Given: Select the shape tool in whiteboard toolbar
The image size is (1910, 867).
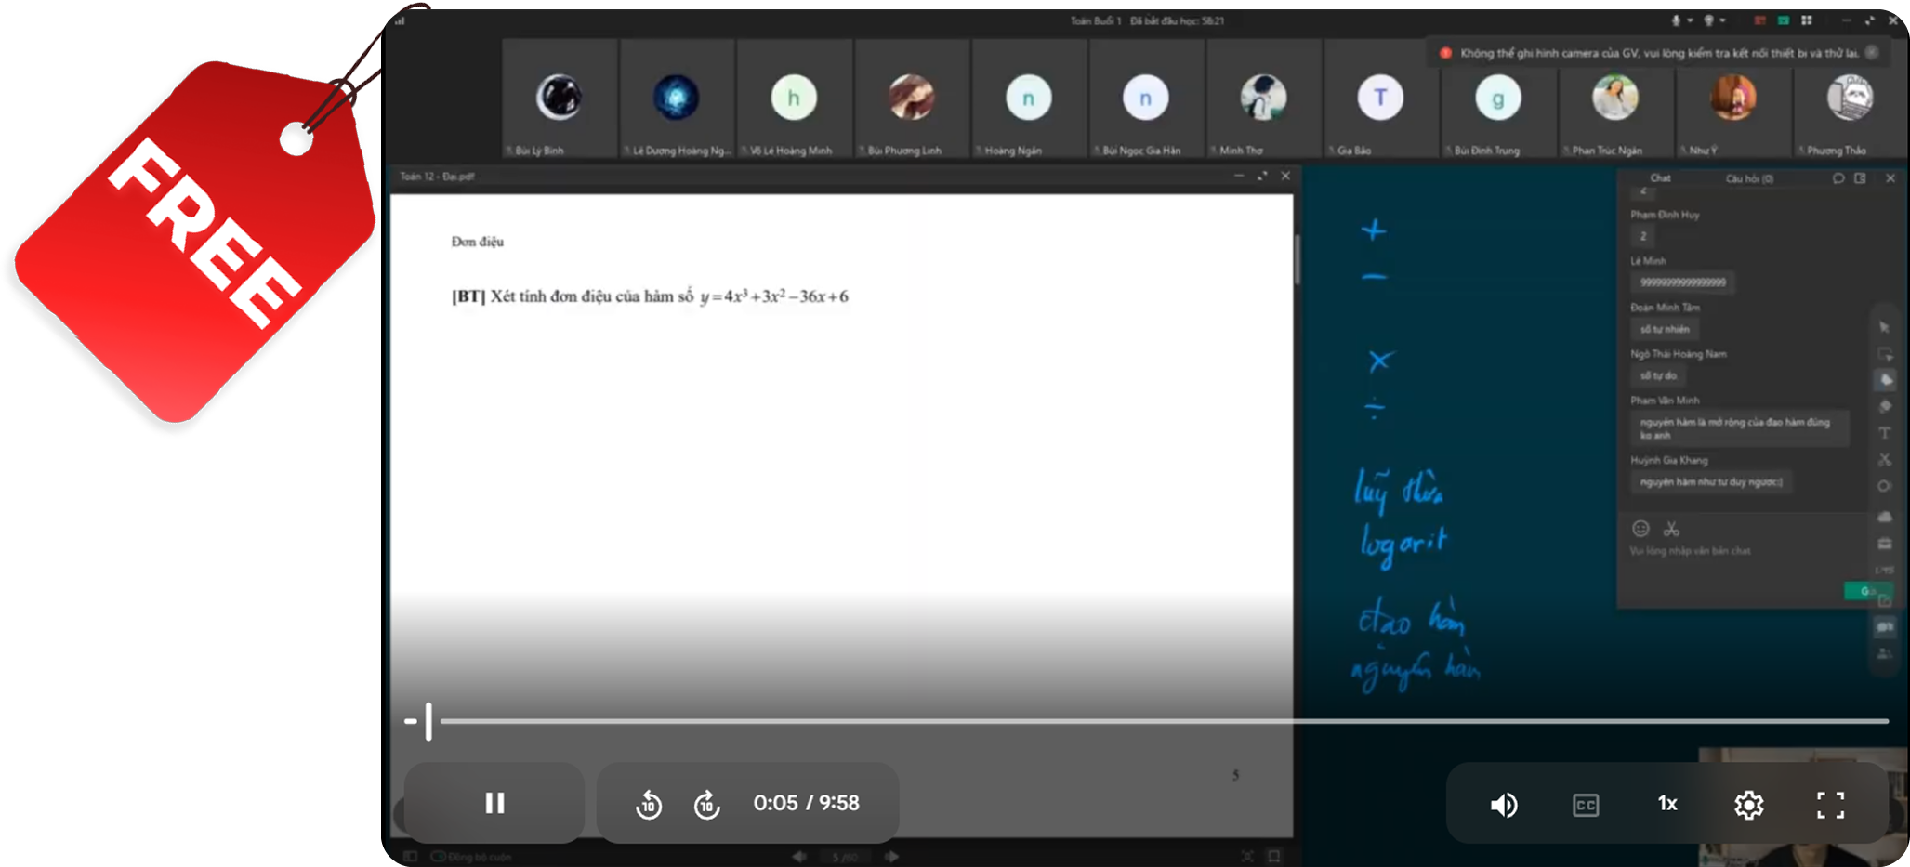Looking at the screenshot, I should coord(1884,486).
